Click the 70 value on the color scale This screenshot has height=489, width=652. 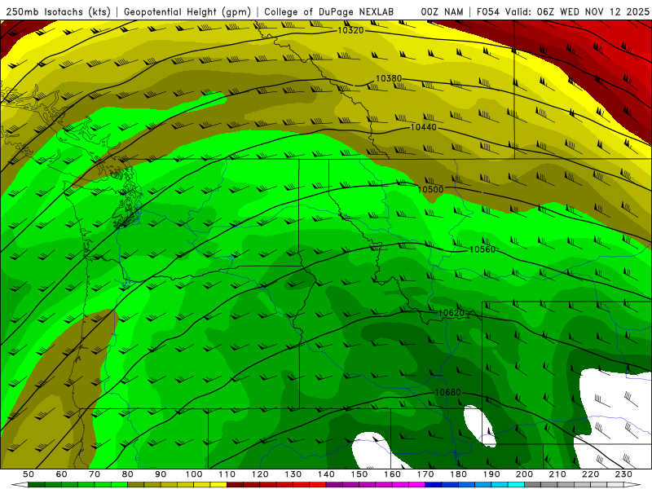tap(95, 474)
